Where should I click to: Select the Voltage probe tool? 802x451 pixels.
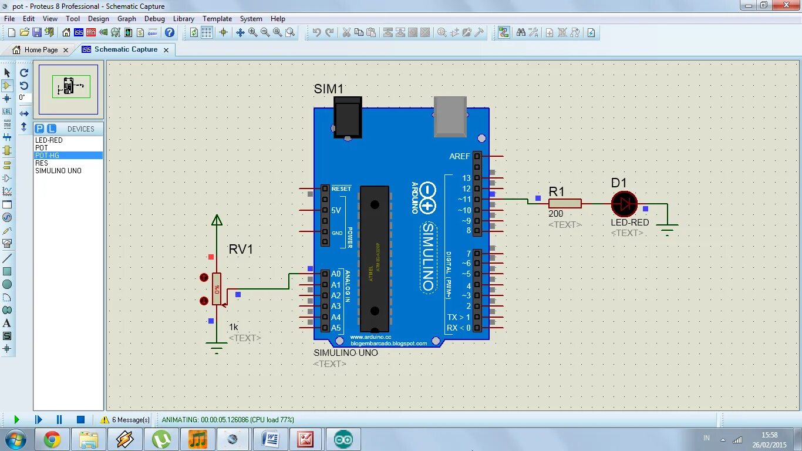click(7, 230)
